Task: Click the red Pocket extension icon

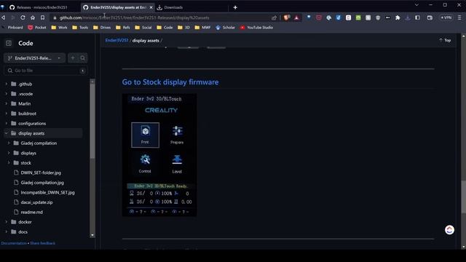Action: 319,17
